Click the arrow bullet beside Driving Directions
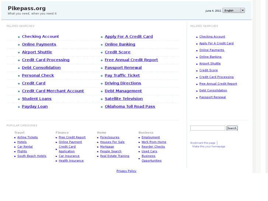268x201 pixels. tap(101, 84)
